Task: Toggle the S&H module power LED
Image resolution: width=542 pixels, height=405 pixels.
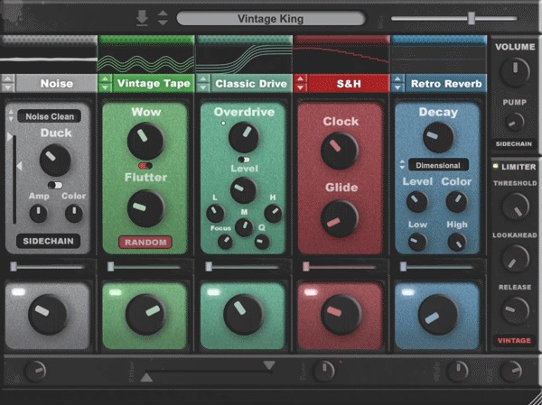Action: point(311,292)
